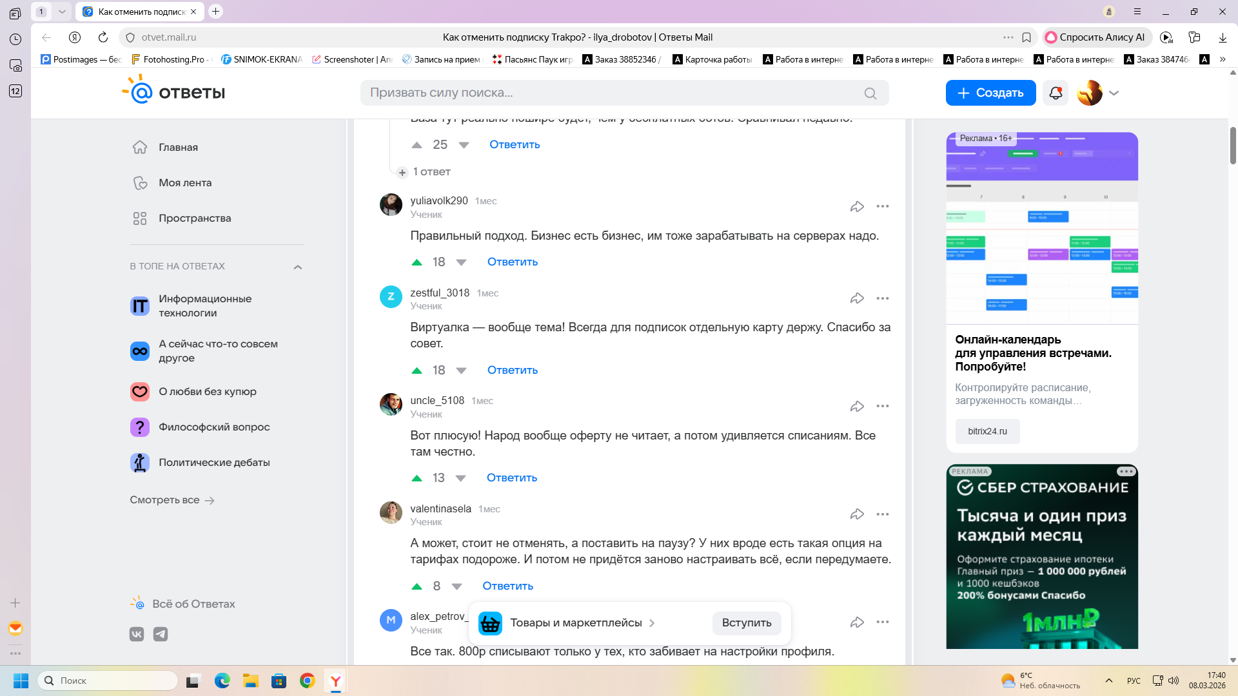Image resolution: width=1238 pixels, height=696 pixels.
Task: Share yuliavolk290's answer via arrow icon
Action: 857,206
